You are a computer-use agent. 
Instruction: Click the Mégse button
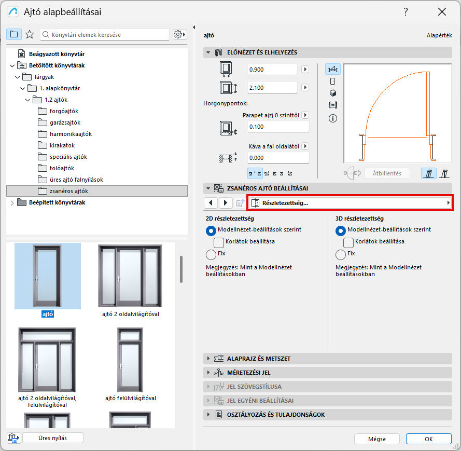click(x=377, y=439)
